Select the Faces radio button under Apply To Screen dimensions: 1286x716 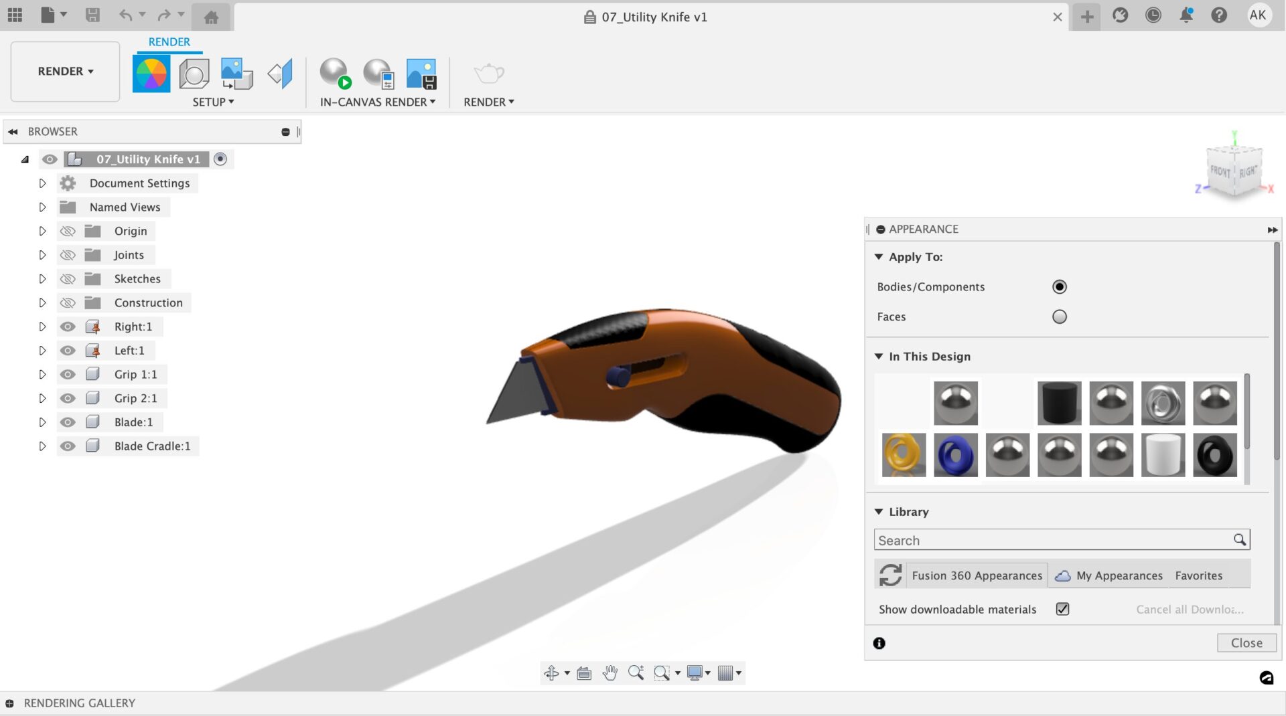[1059, 317]
